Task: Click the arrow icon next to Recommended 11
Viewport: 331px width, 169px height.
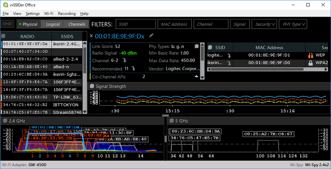Action: (x=133, y=69)
